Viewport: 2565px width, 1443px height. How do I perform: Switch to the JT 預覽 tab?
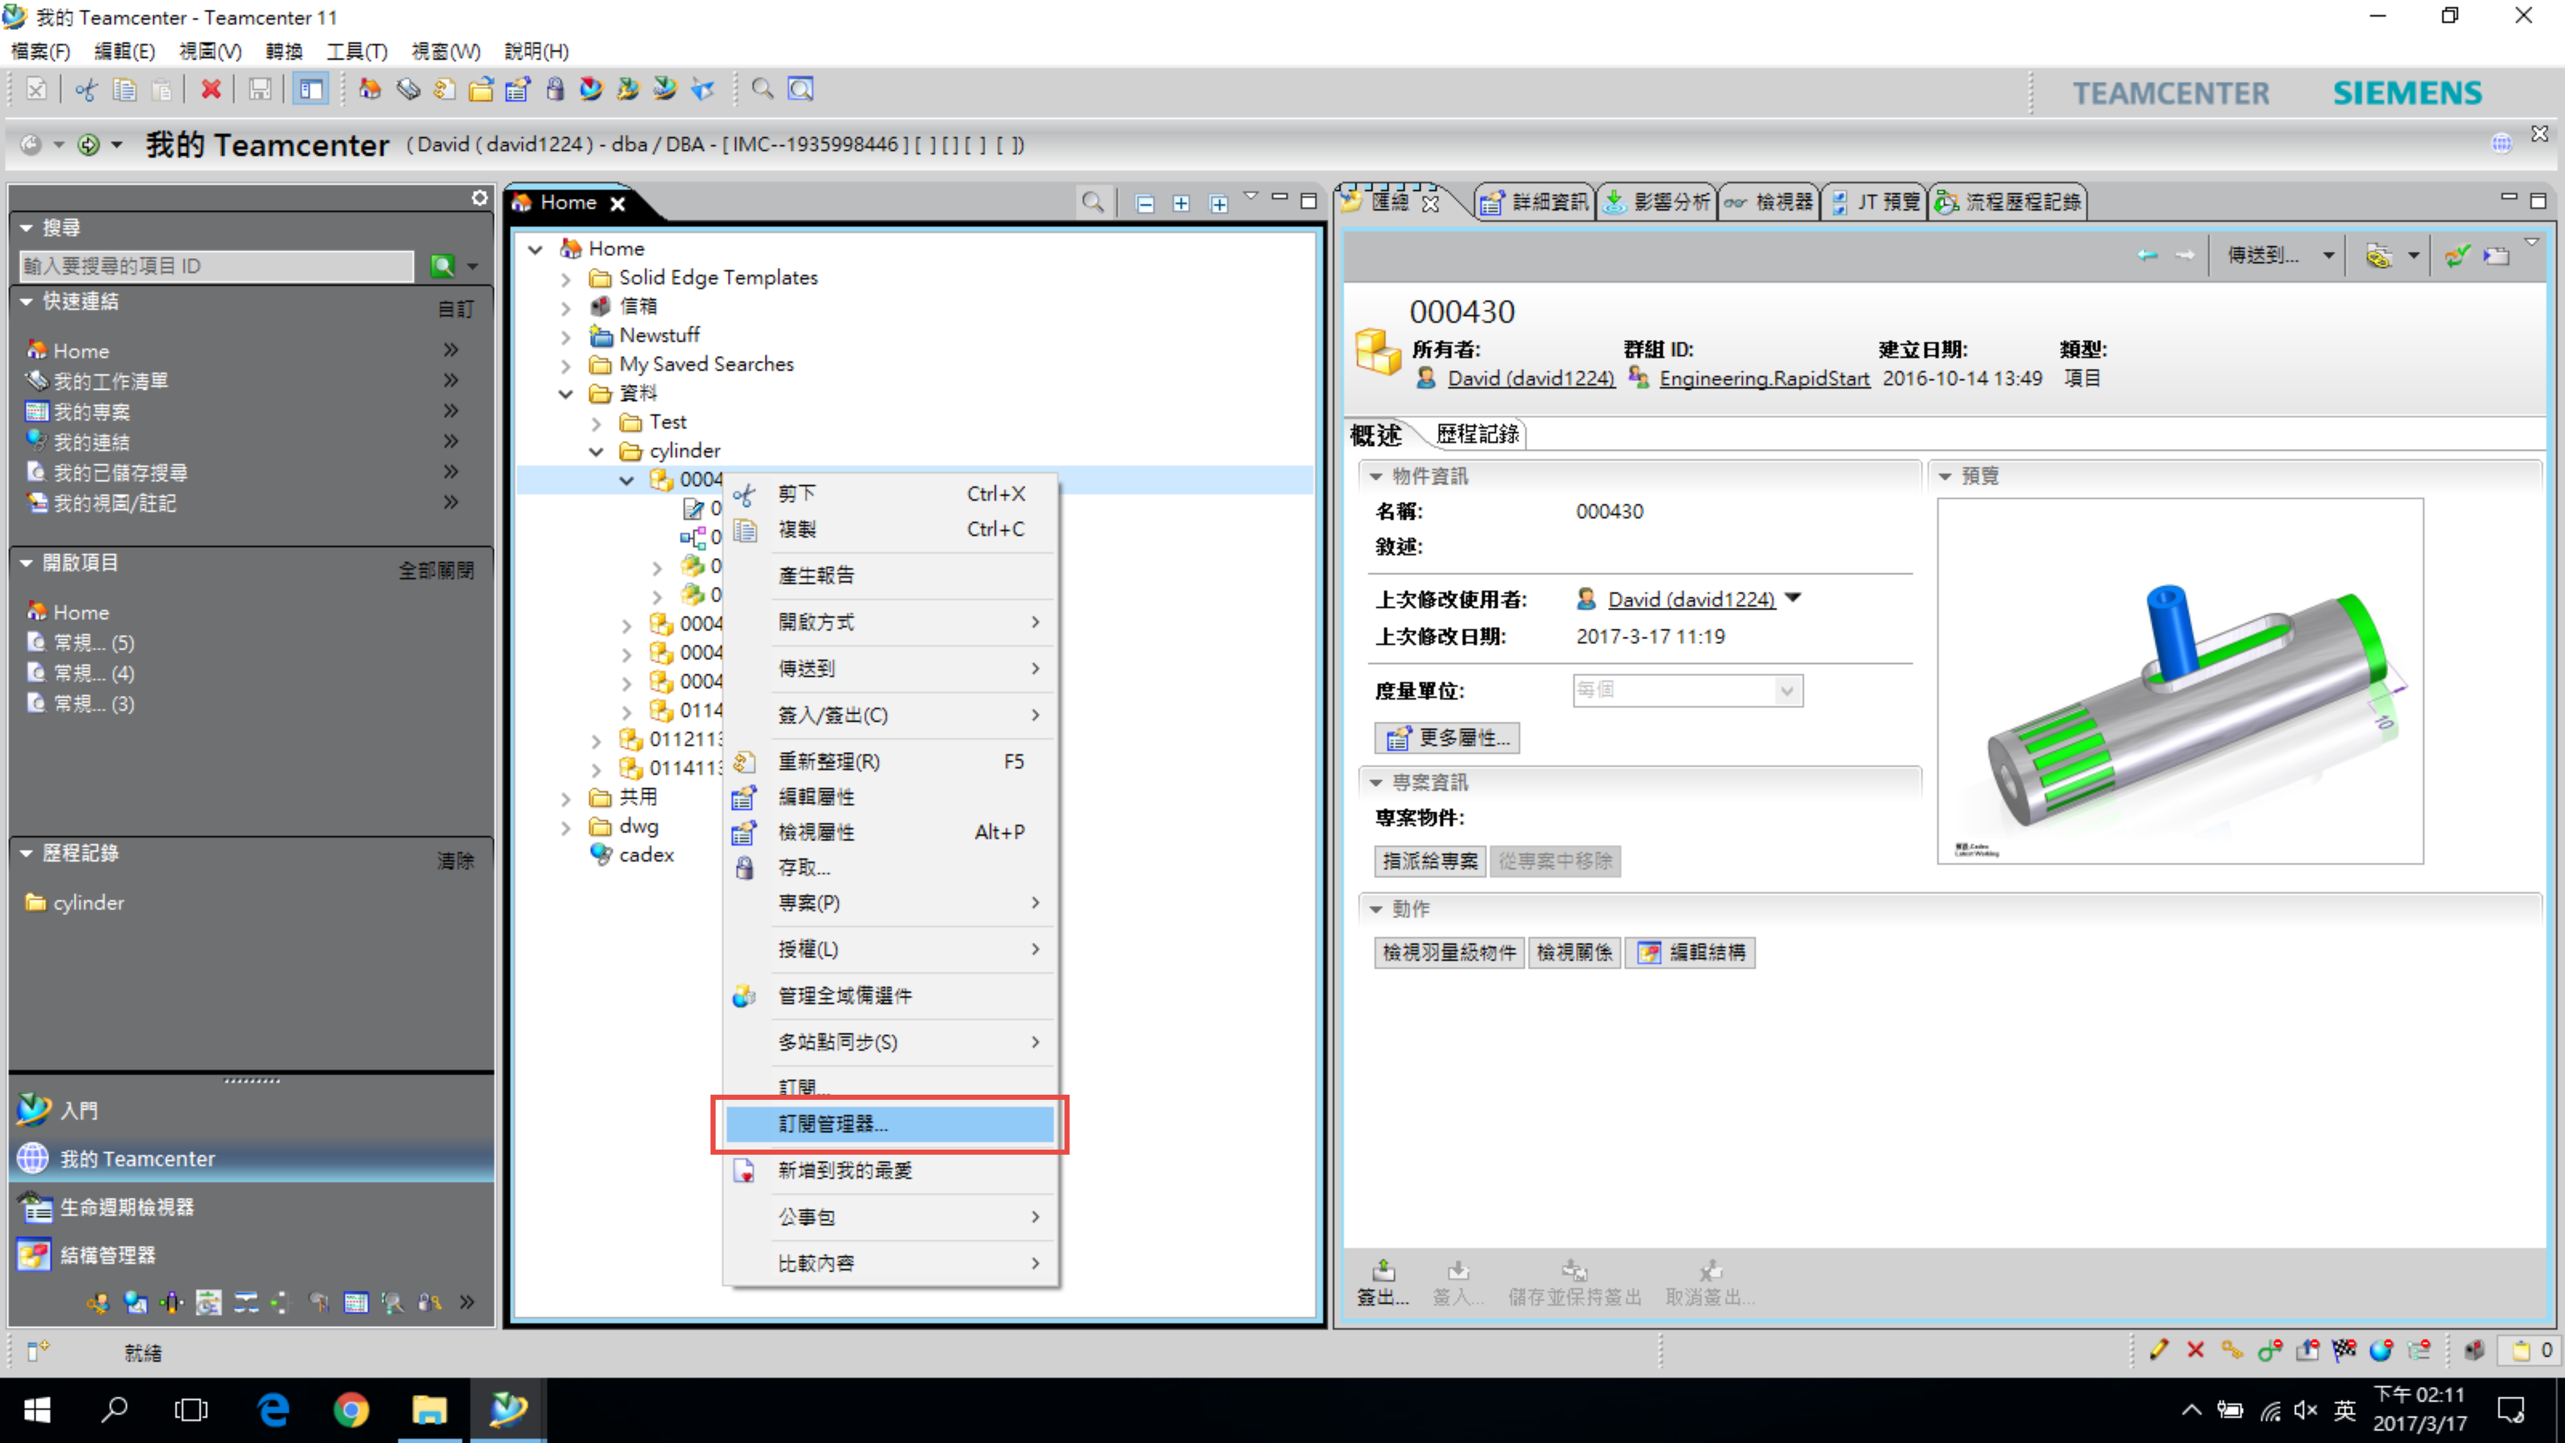coord(1876,202)
